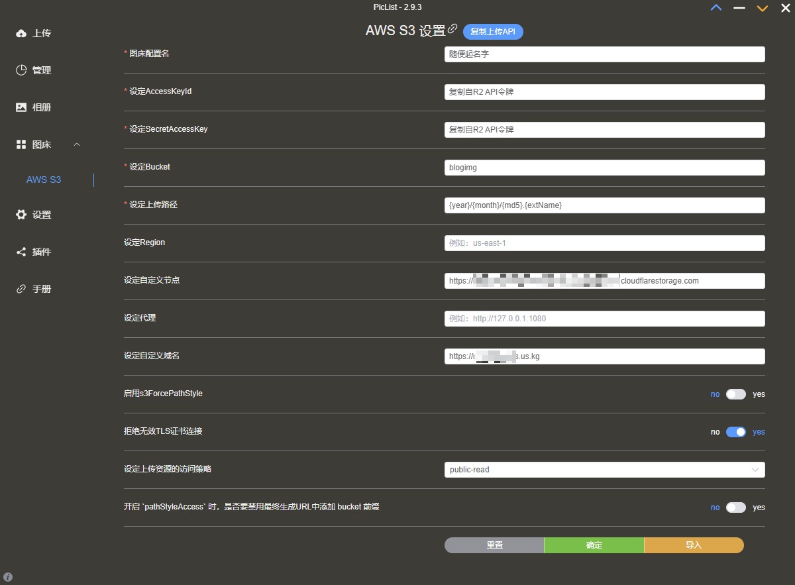Click the 设定自定义域名 input field
The width and height of the screenshot is (795, 585).
pyautogui.click(x=605, y=356)
